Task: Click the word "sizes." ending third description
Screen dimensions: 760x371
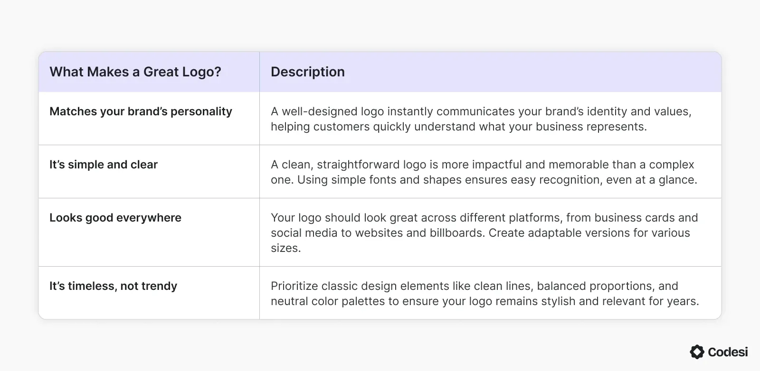Action: pyautogui.click(x=286, y=248)
